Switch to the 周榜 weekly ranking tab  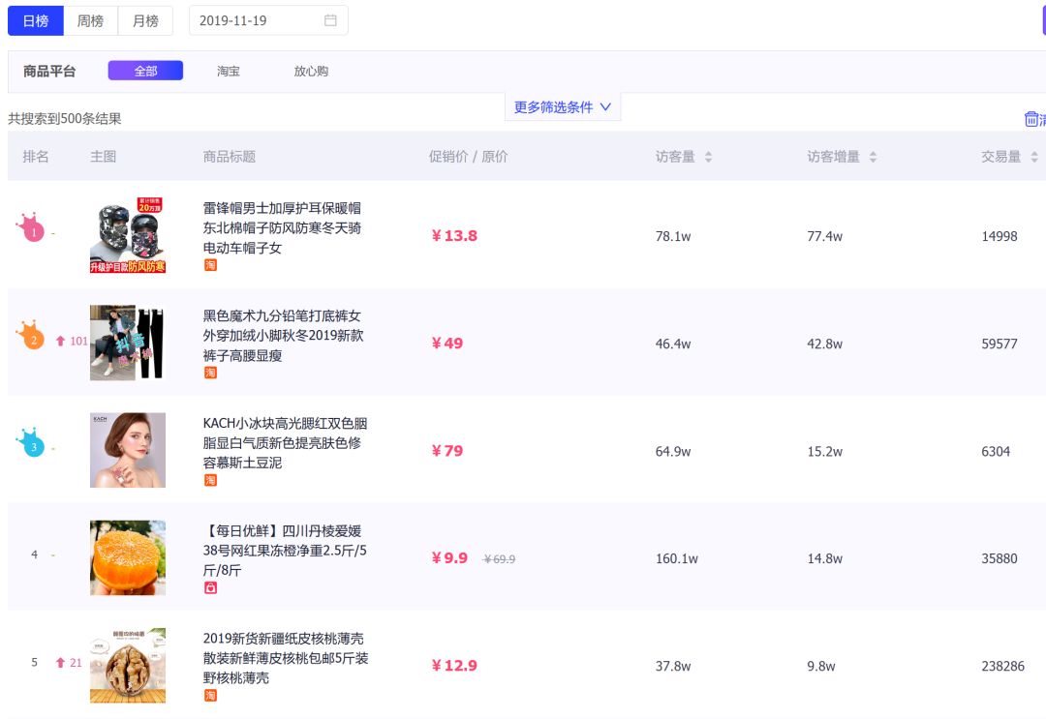click(90, 20)
